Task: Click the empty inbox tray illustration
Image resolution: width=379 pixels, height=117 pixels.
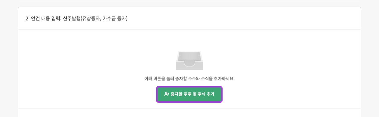Action: pyautogui.click(x=189, y=61)
